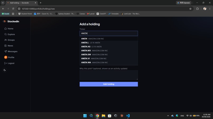This screenshot has width=213, height=119.
Task: Open the Chrome profile avatar
Action: point(205,9)
